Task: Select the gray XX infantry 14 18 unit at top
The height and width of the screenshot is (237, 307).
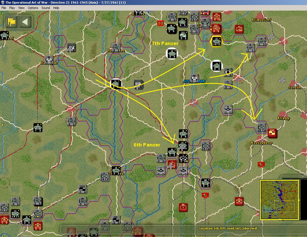Action: pos(194,17)
